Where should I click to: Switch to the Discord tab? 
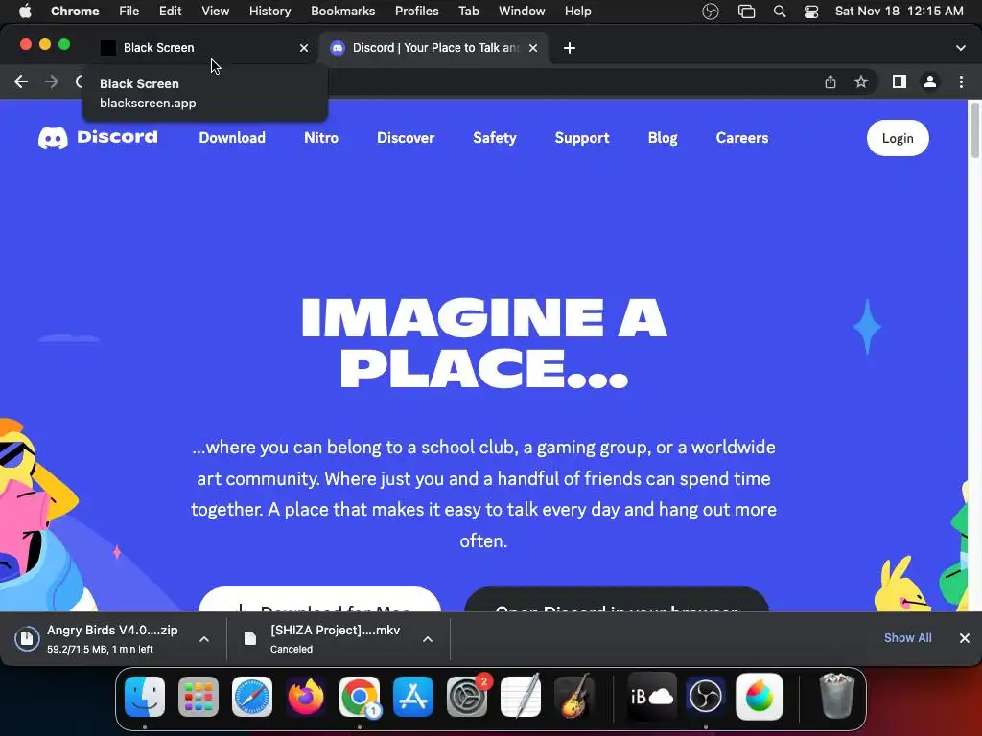coord(434,48)
